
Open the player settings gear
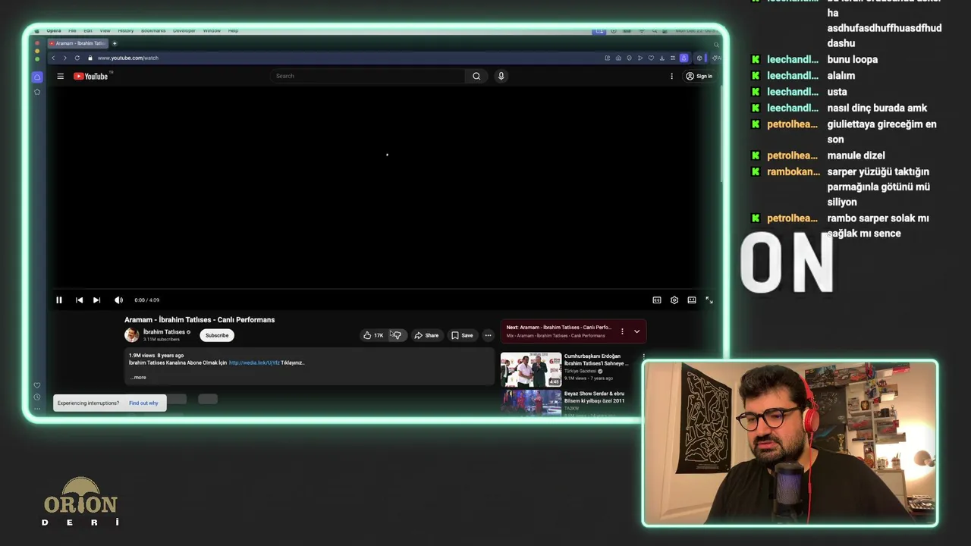pyautogui.click(x=674, y=300)
